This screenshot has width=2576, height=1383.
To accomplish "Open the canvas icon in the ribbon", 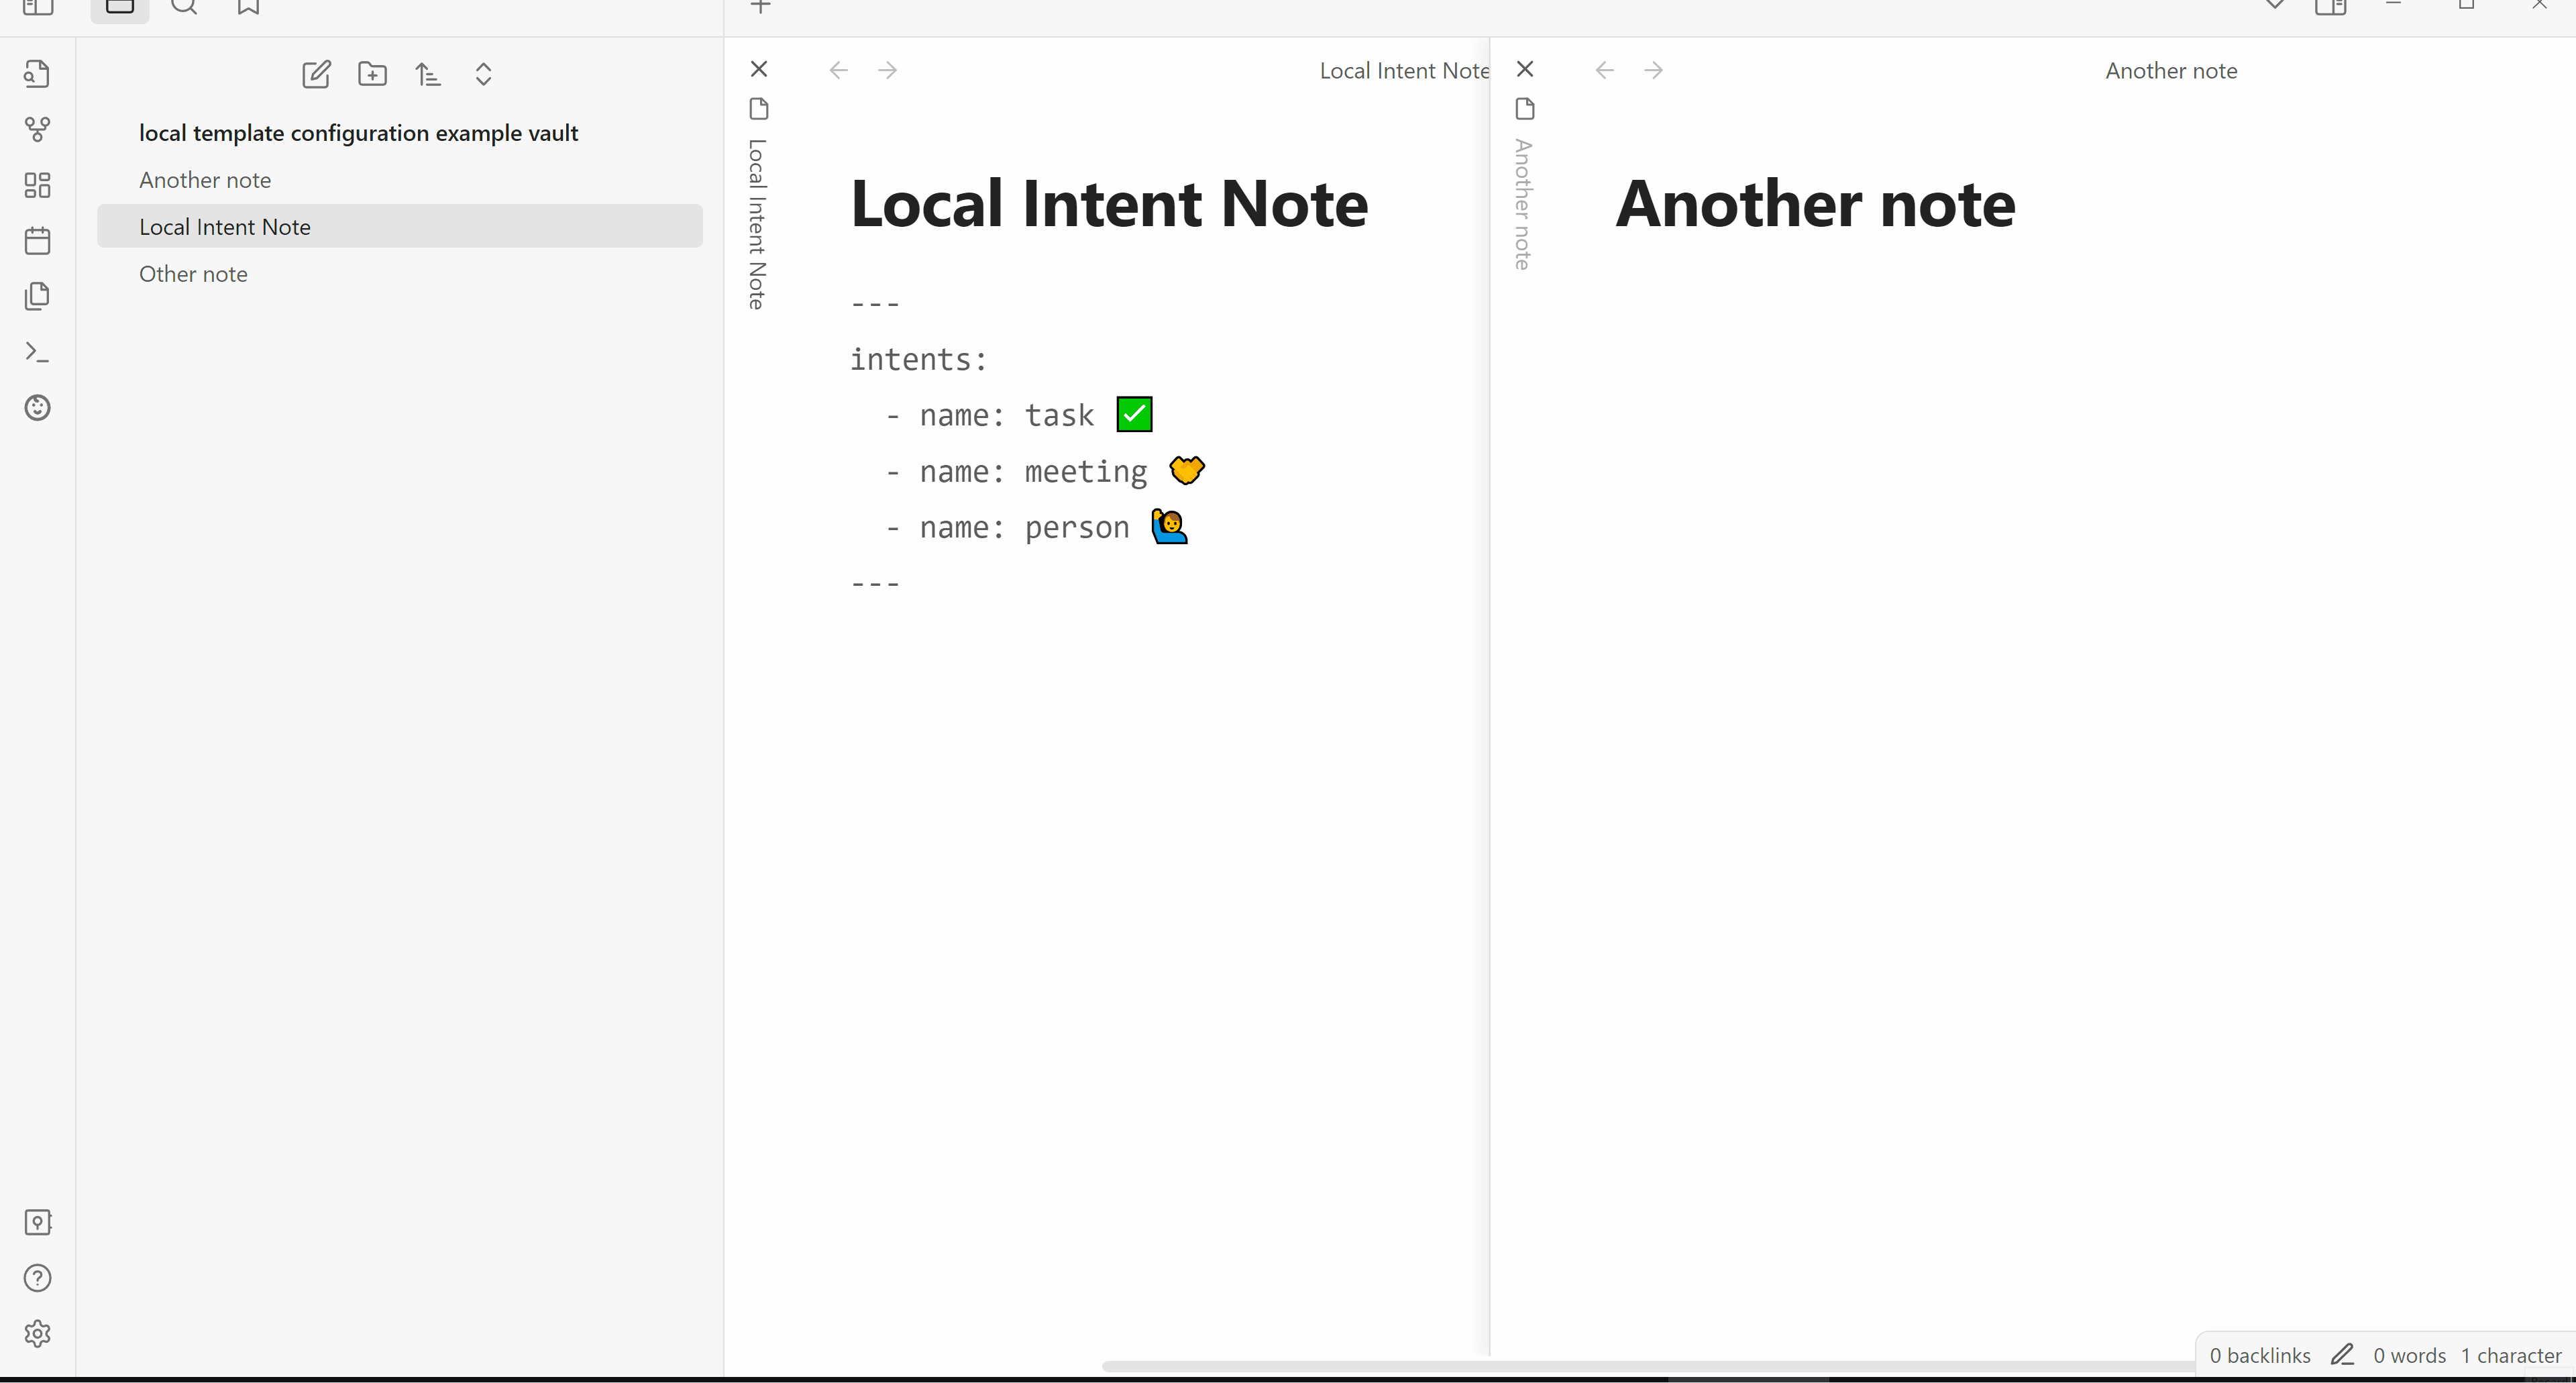I will click(37, 185).
